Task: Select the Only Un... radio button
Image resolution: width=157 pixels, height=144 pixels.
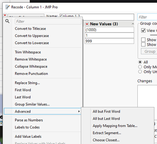Action: 140,72
